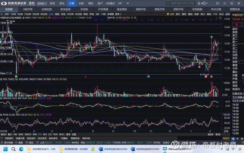Viewport: 244px width, 153px height.
Task: Open the 交易 trading menu
Action: (x=81, y=3)
